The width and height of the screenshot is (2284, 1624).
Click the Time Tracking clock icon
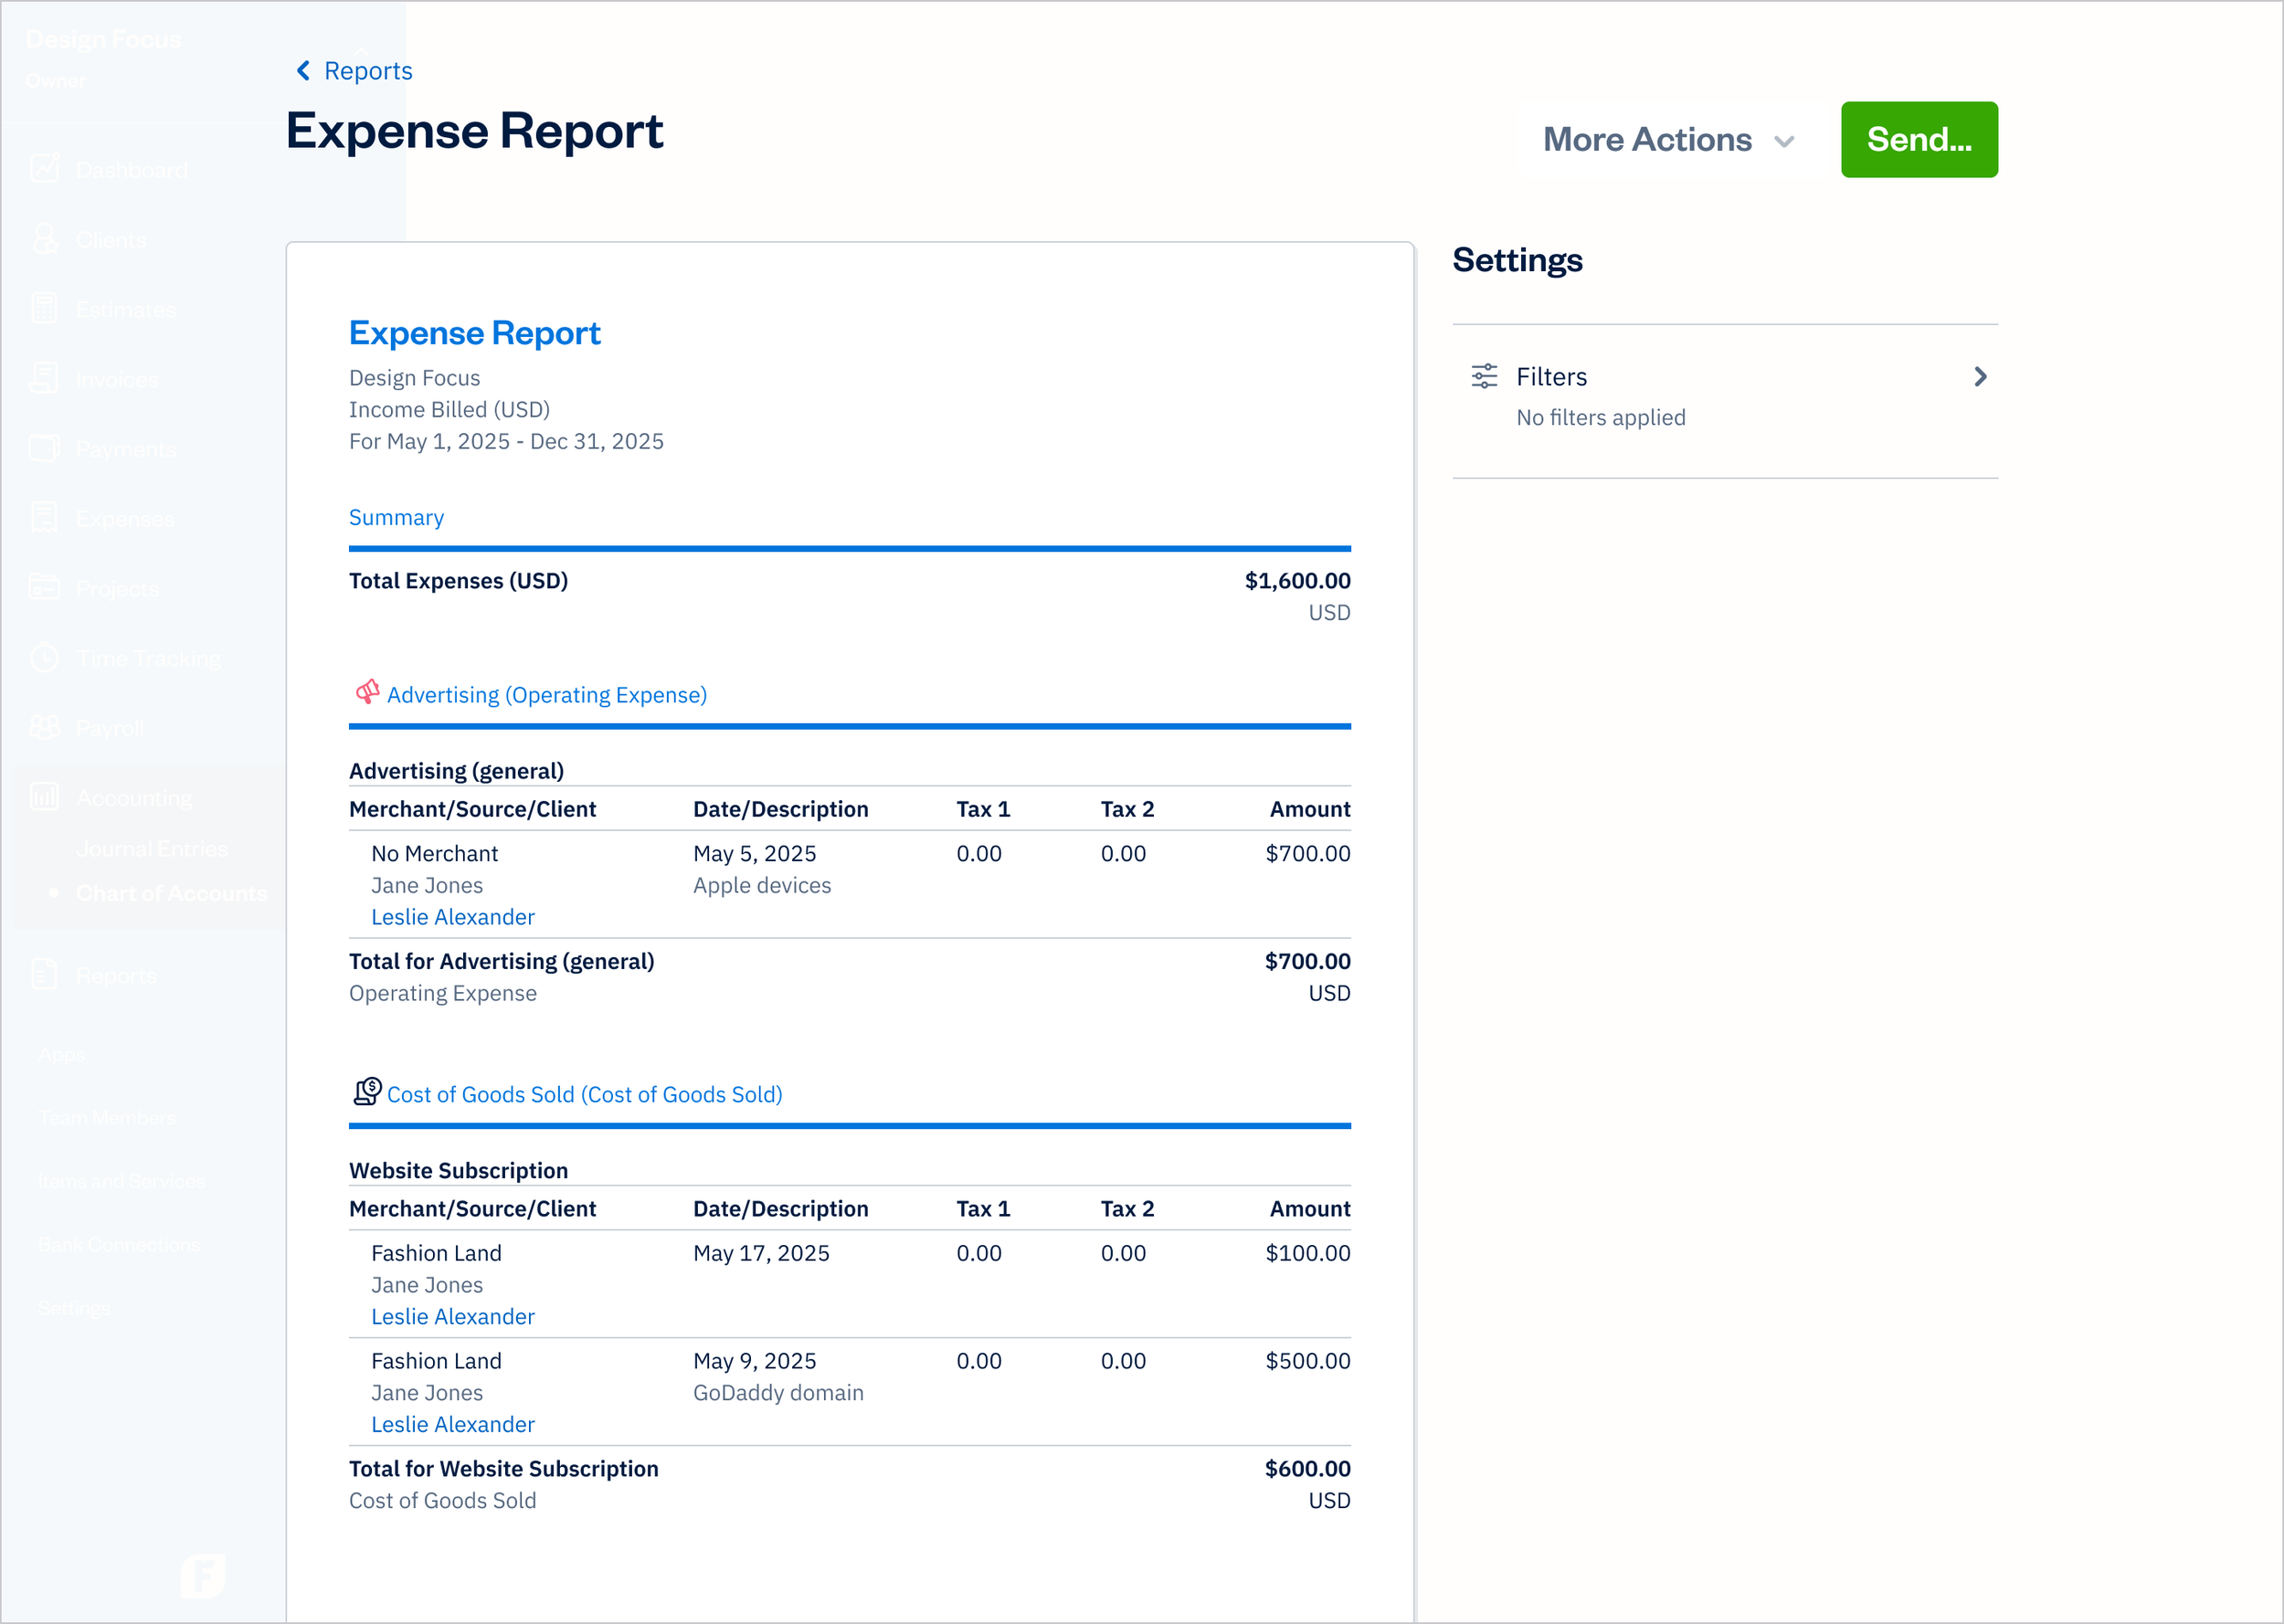tap(45, 658)
